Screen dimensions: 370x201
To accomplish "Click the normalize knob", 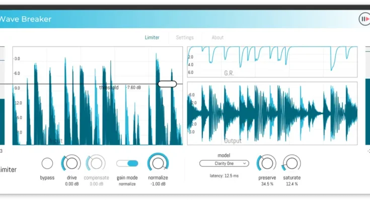I will coord(158,163).
